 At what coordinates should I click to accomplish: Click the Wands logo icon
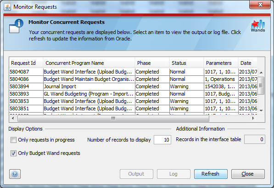258,26
